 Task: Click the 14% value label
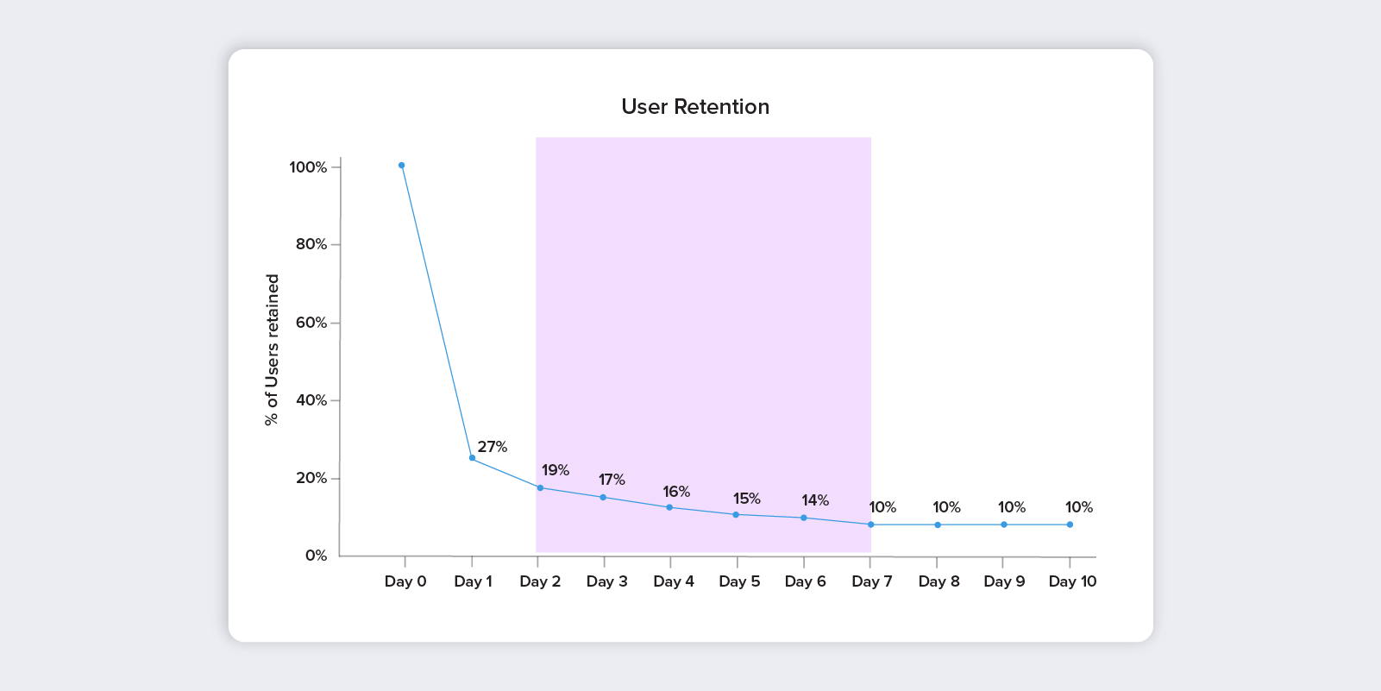tap(815, 500)
